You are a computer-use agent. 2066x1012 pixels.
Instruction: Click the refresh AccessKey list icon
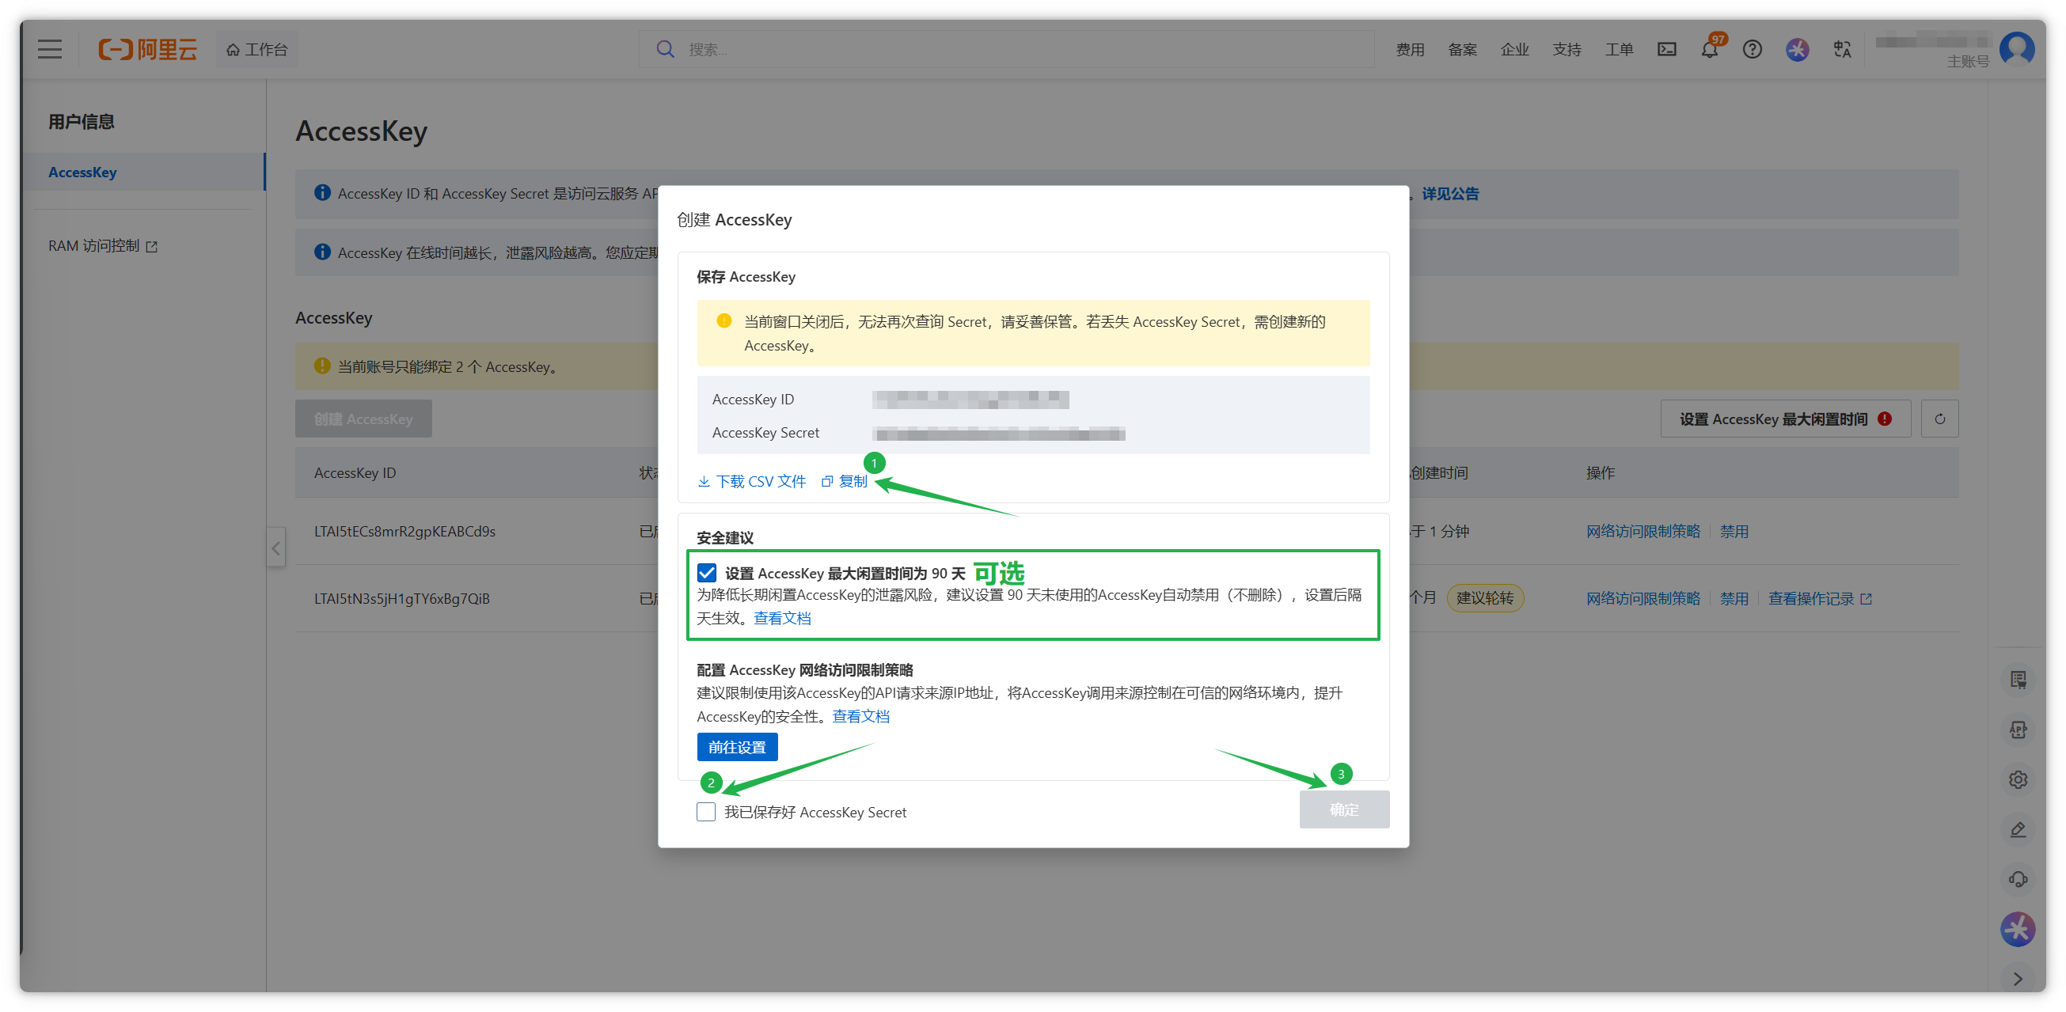(x=1939, y=419)
